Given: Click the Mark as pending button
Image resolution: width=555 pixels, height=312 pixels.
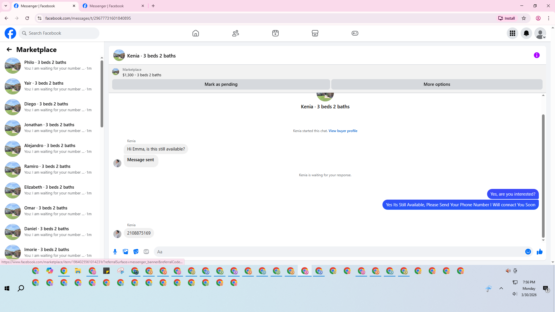Looking at the screenshot, I should tap(221, 84).
